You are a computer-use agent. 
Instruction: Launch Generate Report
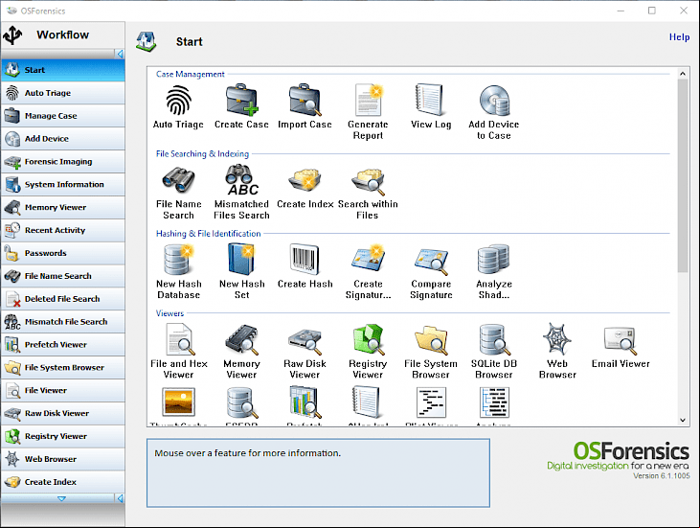coord(368,112)
